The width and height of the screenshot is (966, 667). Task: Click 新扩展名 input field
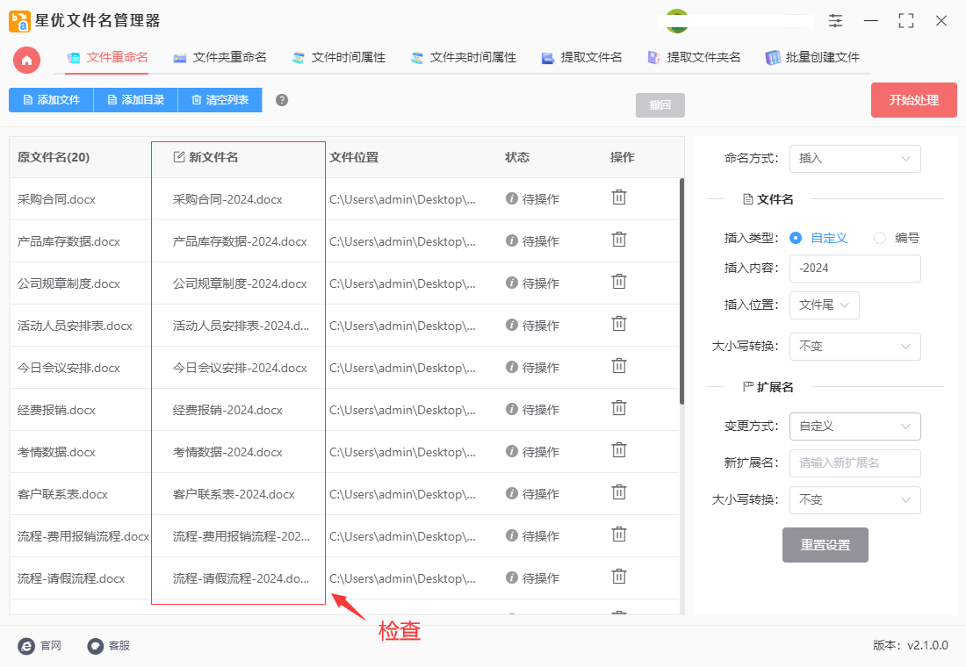[x=855, y=463]
